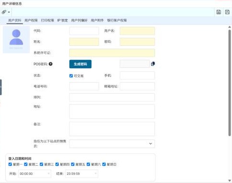
Task: Toggle the 可交易 status checkbox
Action: click(x=71, y=76)
